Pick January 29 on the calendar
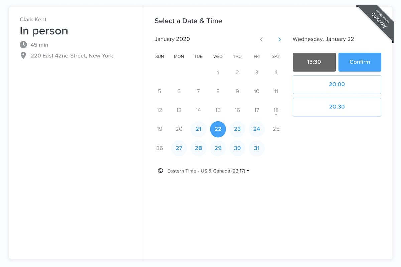Image resolution: width=401 pixels, height=267 pixels. [x=218, y=148]
